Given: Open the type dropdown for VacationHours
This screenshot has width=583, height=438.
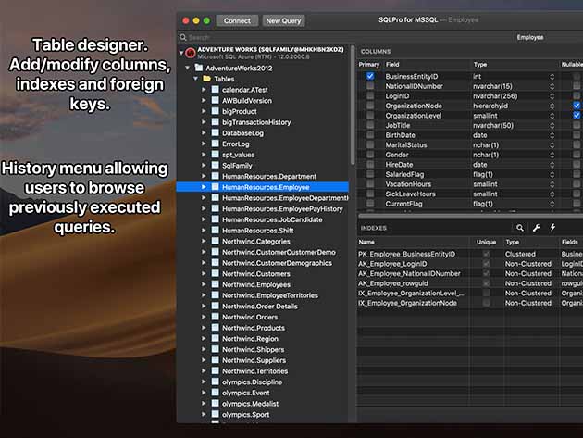Looking at the screenshot, I should point(552,184).
